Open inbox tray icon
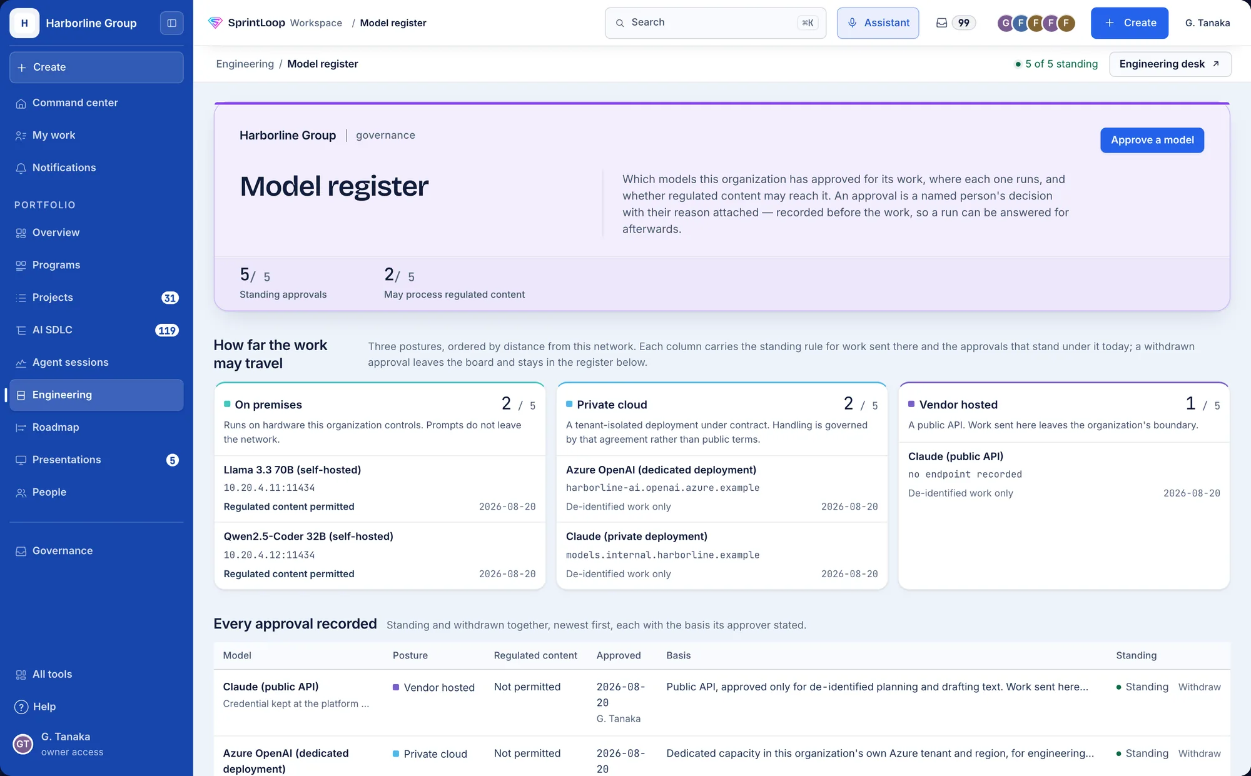The image size is (1251, 776). point(941,23)
